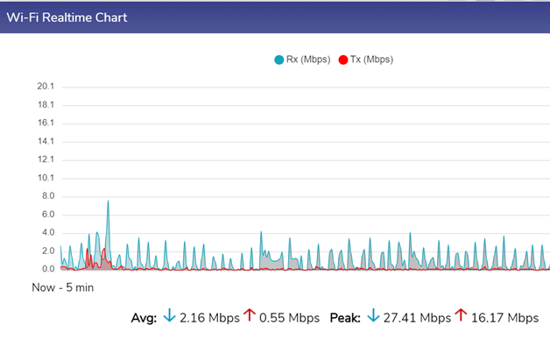
Task: Click the Now - 5 min axis label
Action: pos(63,288)
